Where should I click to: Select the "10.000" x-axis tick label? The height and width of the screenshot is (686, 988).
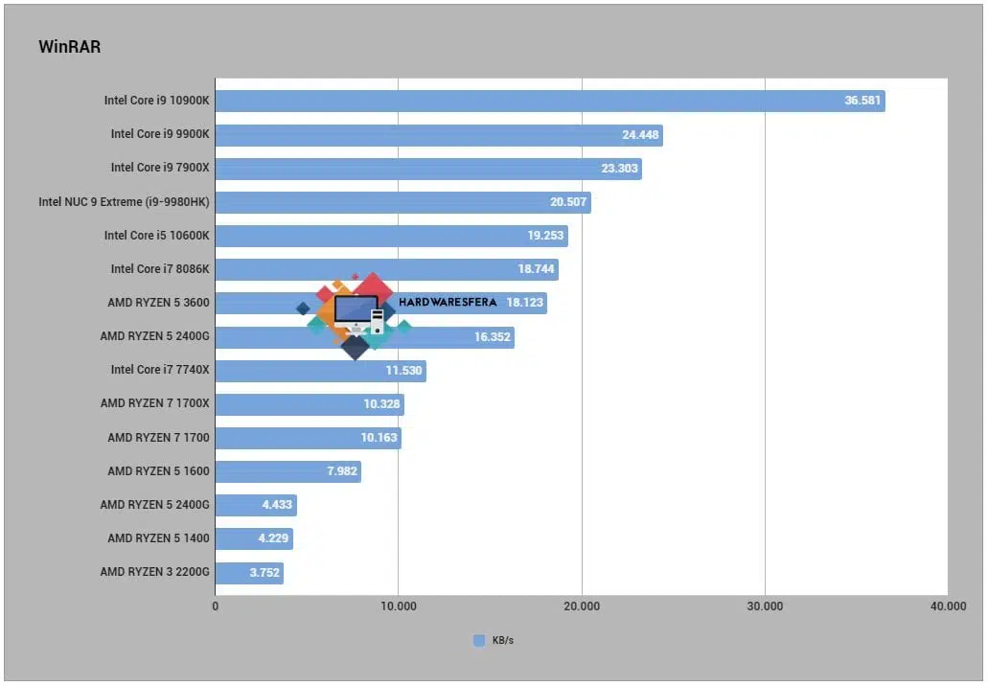pos(399,606)
